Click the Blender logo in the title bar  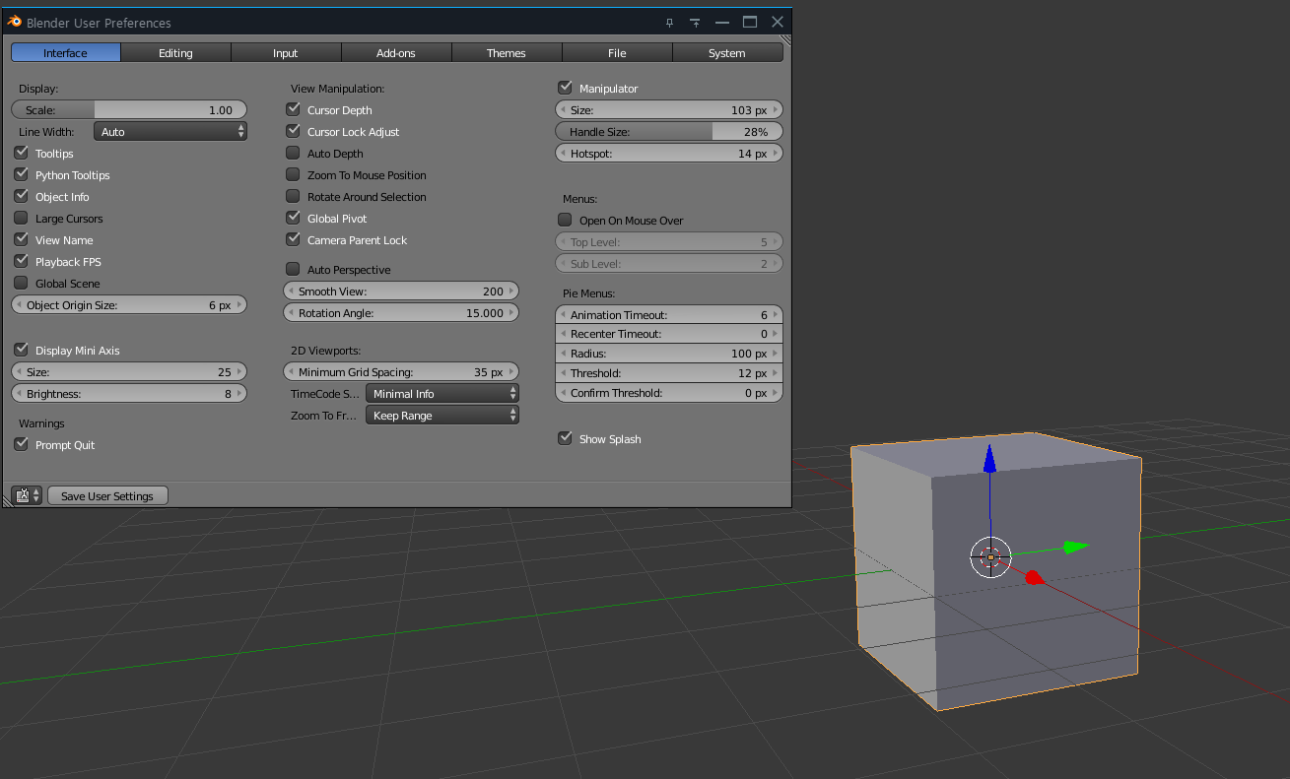(15, 22)
